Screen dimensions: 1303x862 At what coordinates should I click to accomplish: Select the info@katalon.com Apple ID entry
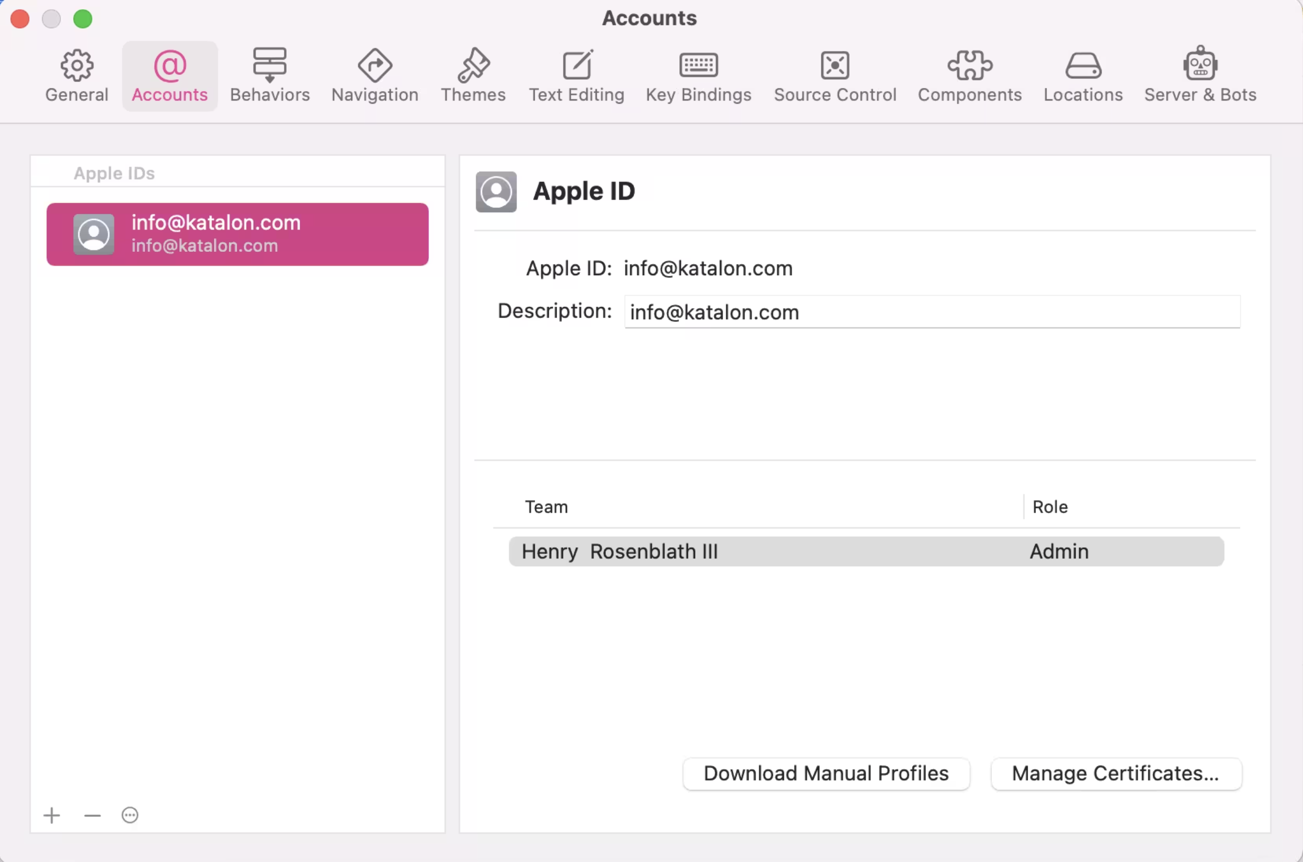coord(237,234)
